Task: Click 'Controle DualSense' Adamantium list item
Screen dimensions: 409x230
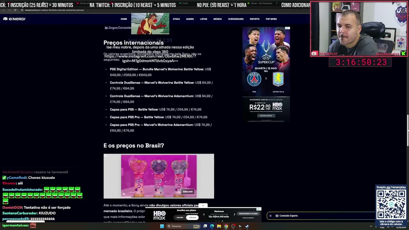Action: [161, 99]
